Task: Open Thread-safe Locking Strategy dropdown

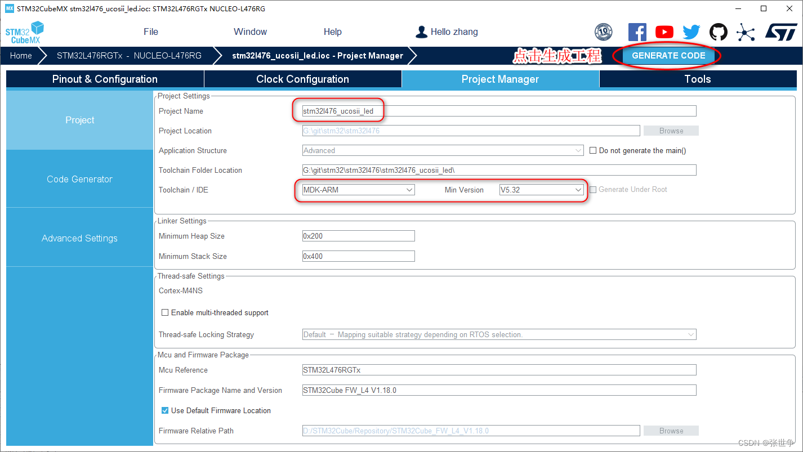Action: 499,334
